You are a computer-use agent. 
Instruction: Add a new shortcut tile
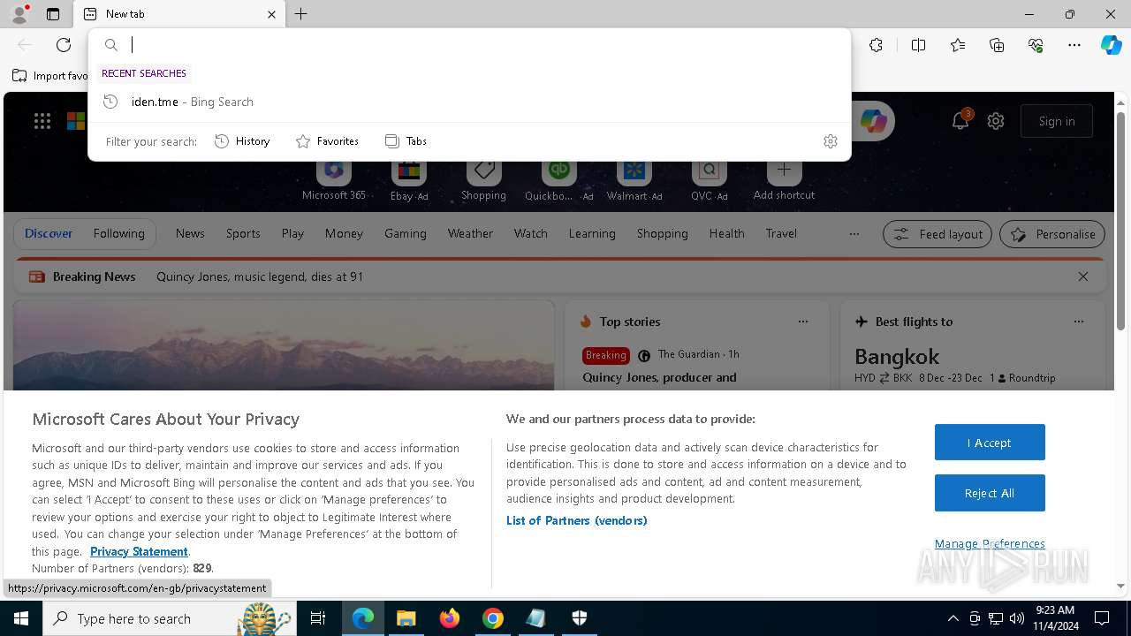[x=784, y=180]
